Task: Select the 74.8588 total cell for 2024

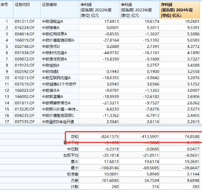Action: coord(180,136)
